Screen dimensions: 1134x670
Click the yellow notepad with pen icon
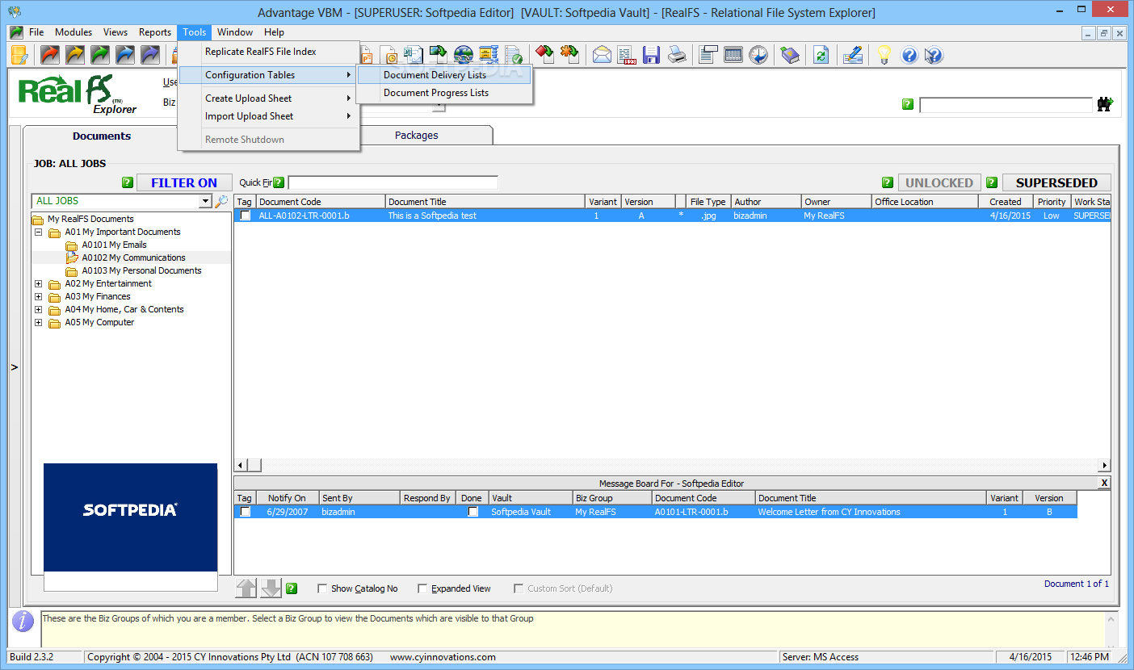pyautogui.click(x=20, y=55)
